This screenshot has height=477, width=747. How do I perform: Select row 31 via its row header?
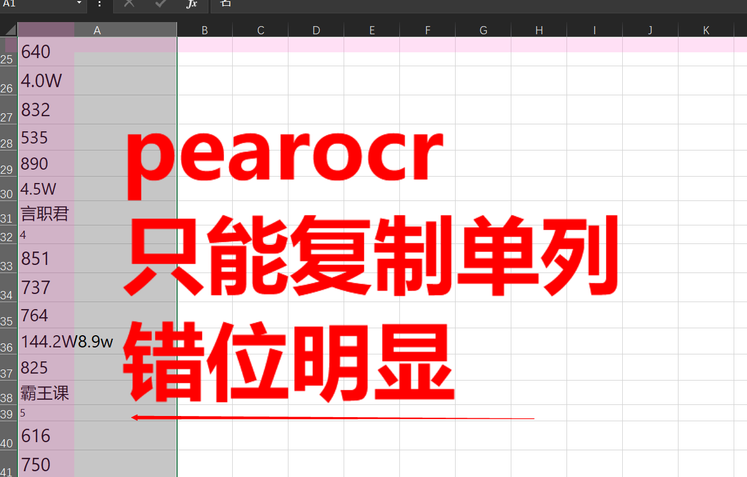9,213
